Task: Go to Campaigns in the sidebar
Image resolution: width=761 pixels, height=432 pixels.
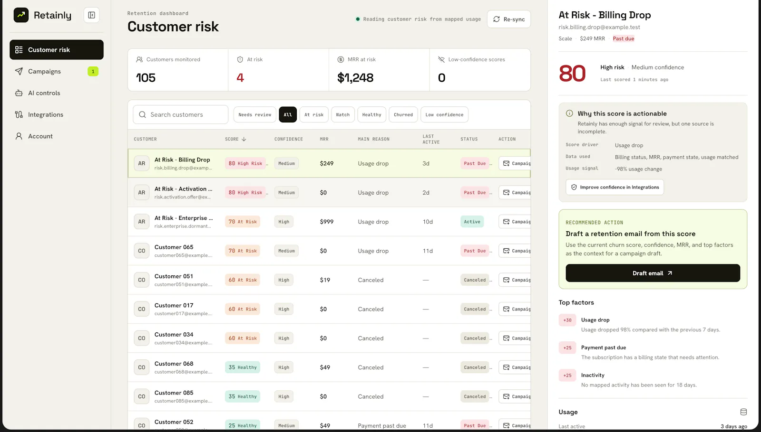Action: coord(57,71)
